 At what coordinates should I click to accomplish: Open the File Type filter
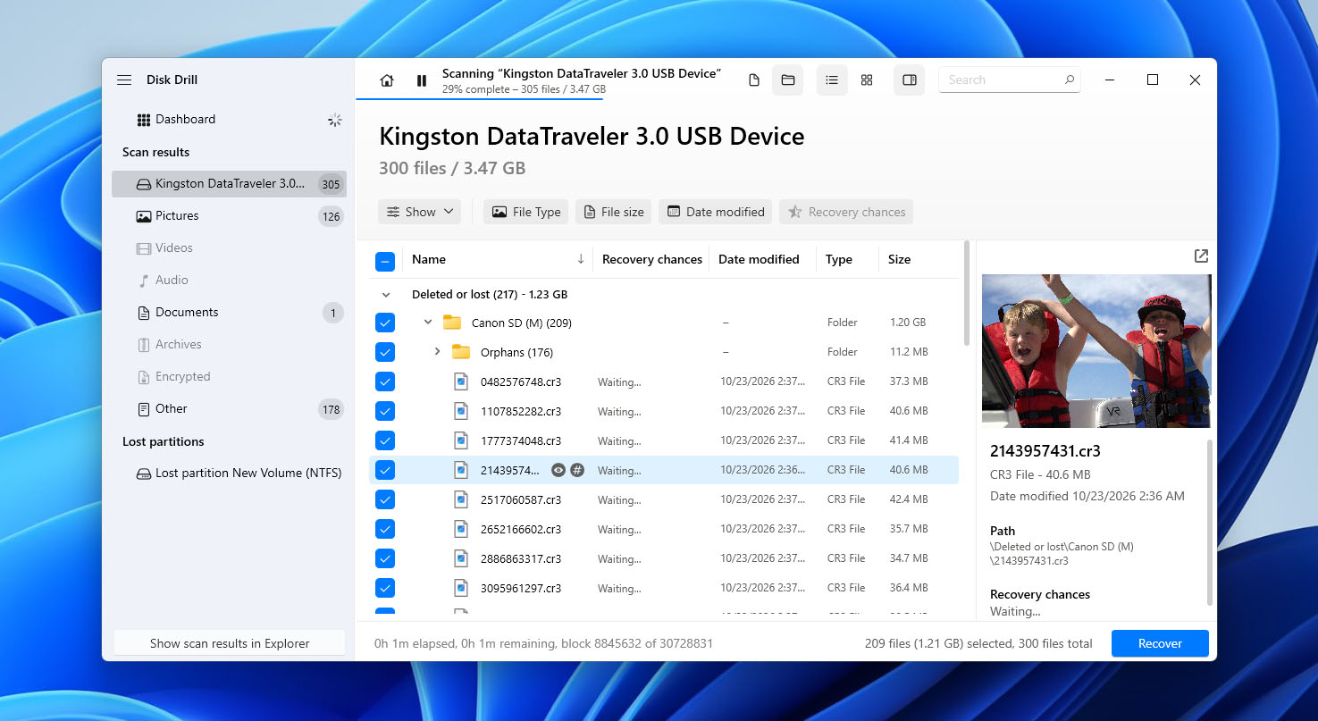[525, 212]
